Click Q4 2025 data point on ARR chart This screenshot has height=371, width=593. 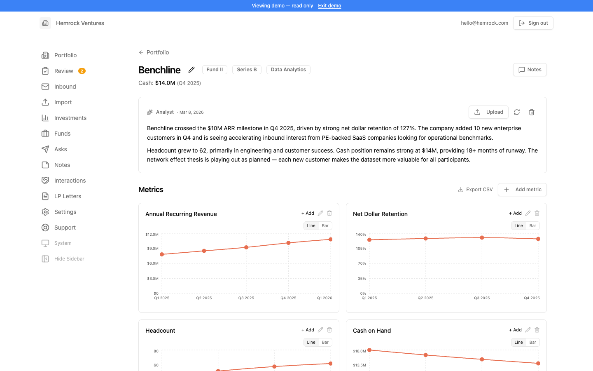288,243
